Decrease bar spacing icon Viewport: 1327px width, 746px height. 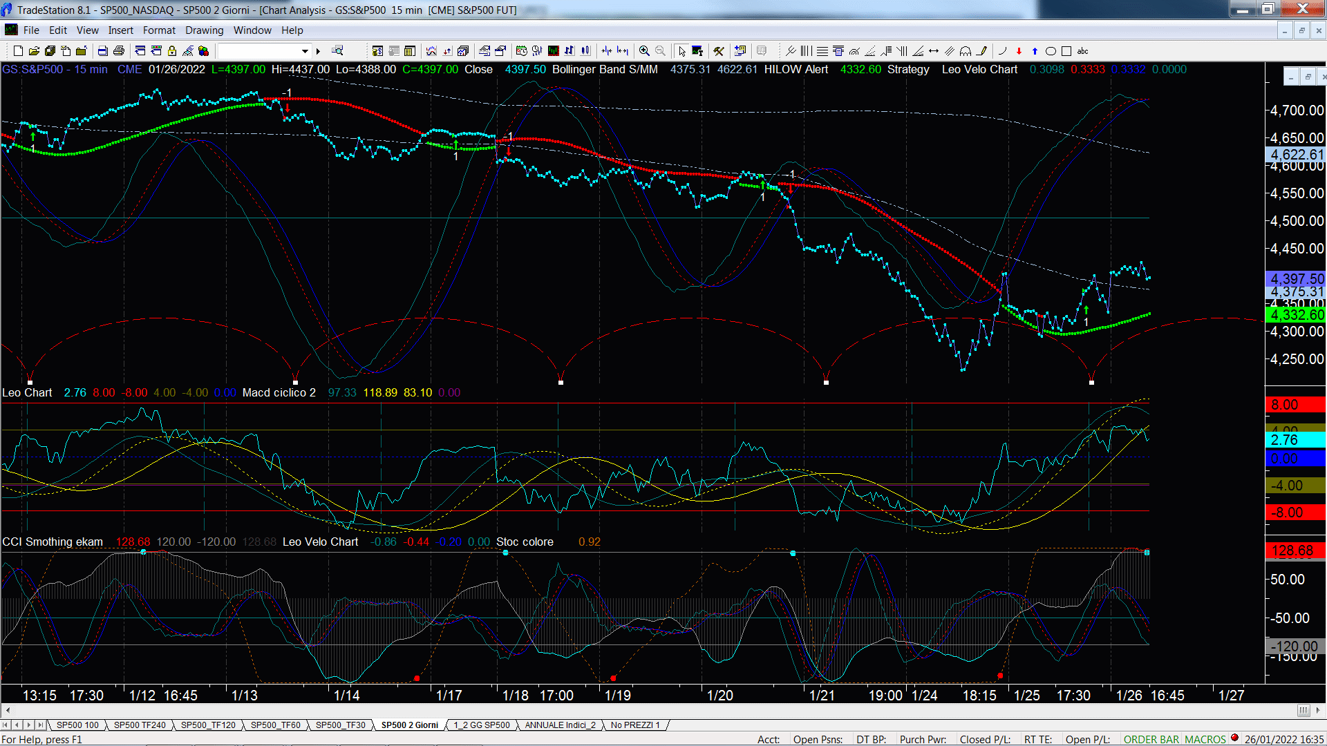(x=607, y=50)
